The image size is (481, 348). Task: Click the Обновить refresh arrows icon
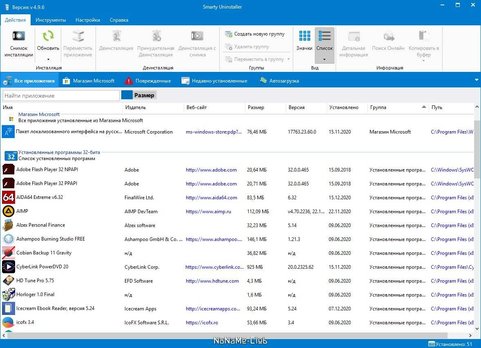coord(48,36)
